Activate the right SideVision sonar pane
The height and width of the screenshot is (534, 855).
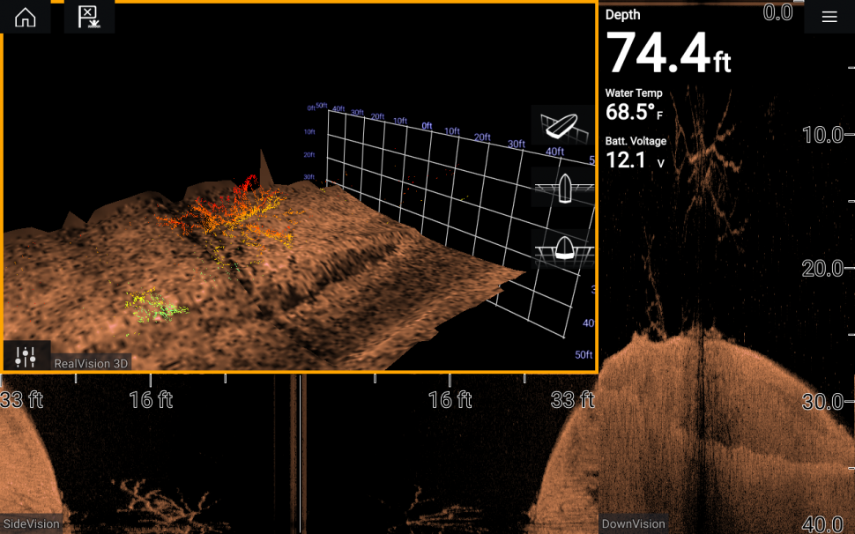coord(450,458)
